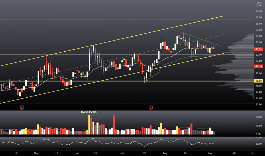Select the red 21.15 price level label
This screenshot has height=156, width=265.
(258, 66)
